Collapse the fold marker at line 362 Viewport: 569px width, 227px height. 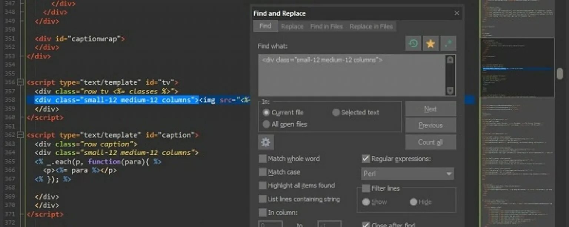20,135
